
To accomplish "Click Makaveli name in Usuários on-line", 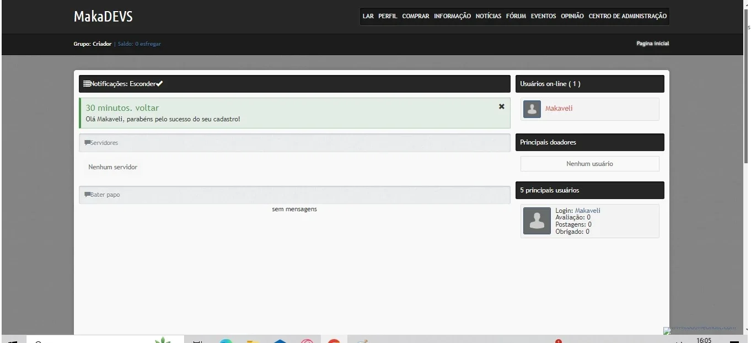I will (x=559, y=109).
